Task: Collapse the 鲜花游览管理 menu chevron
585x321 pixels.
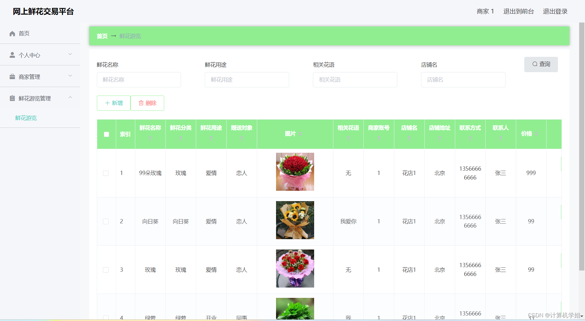Action: click(x=70, y=97)
